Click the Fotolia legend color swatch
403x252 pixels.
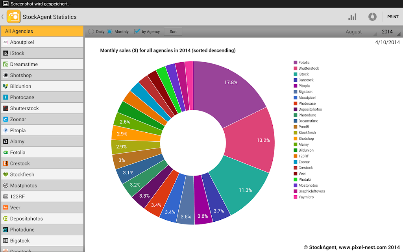pos(295,63)
